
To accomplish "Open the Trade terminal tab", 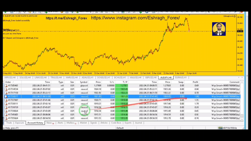I will 9,123.
